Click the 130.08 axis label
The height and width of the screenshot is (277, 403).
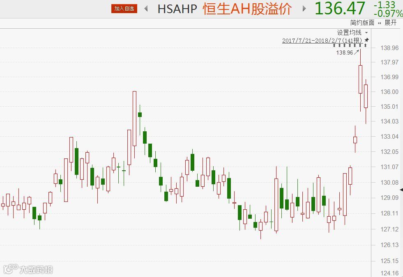click(389, 182)
